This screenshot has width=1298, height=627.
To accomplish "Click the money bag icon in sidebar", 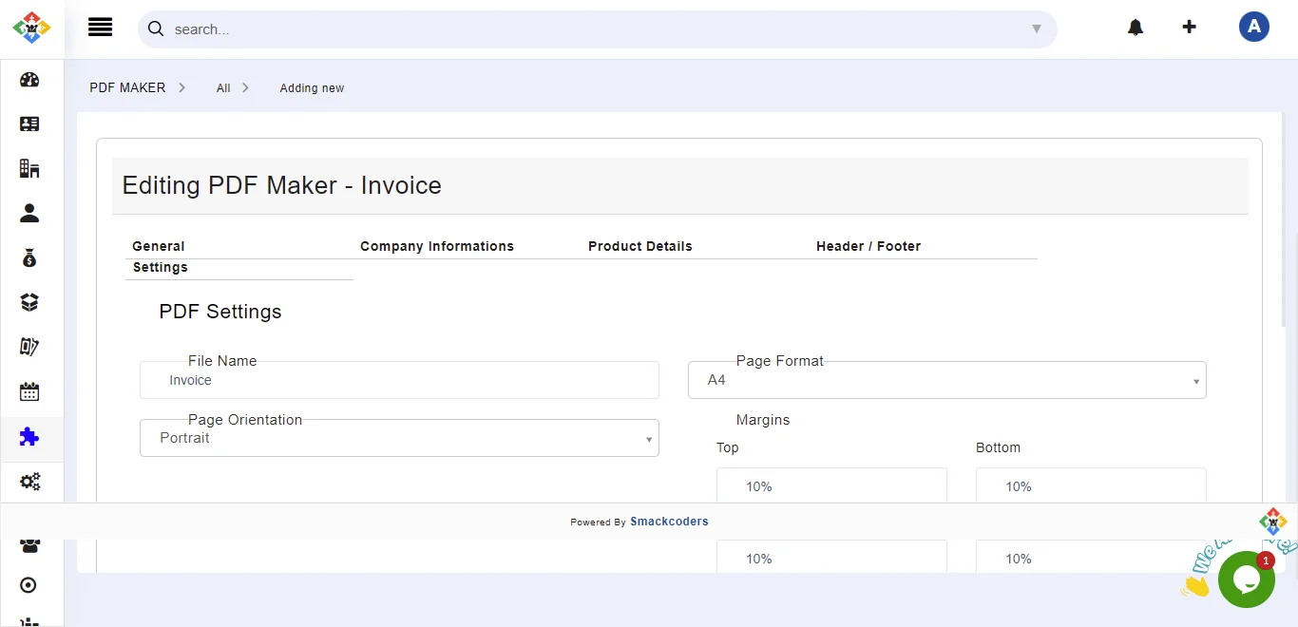I will pos(29,258).
